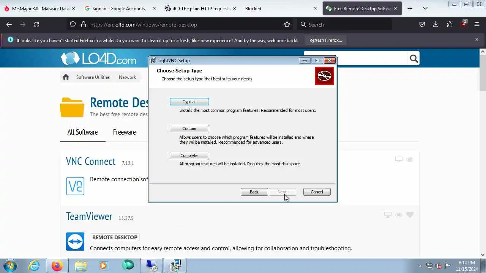Image resolution: width=486 pixels, height=273 pixels.
Task: Open Network breadcrumb link
Action: click(x=127, y=77)
